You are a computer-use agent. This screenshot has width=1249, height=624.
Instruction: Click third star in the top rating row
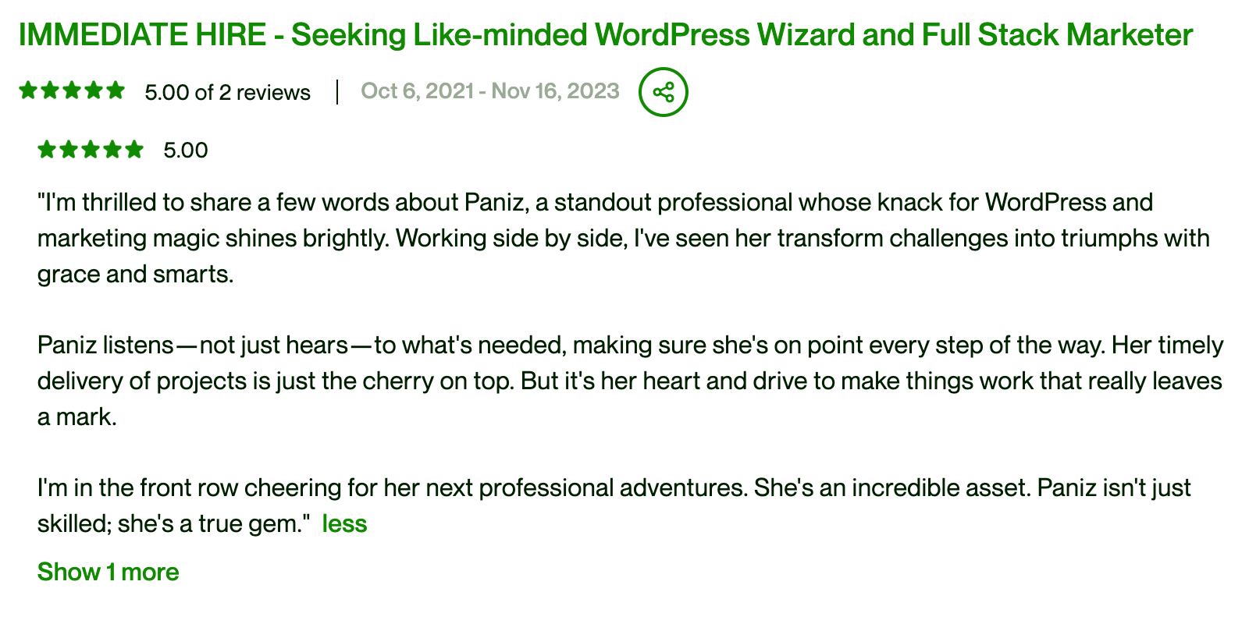72,90
